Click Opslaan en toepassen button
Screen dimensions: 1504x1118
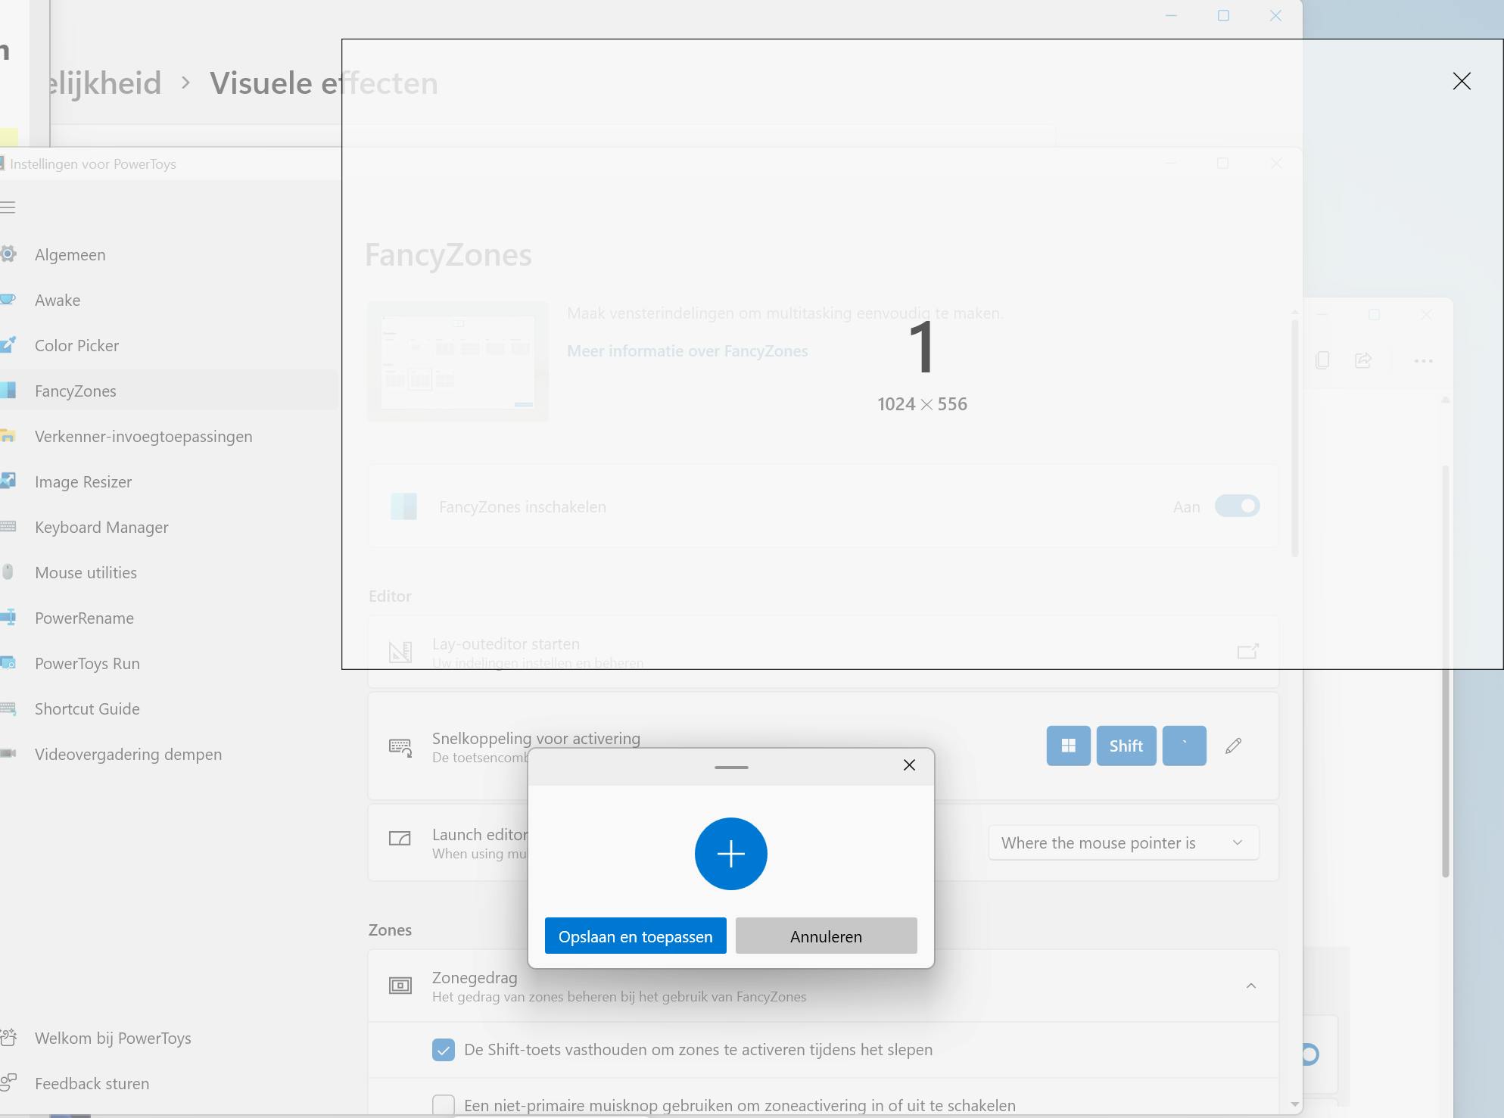pos(635,936)
